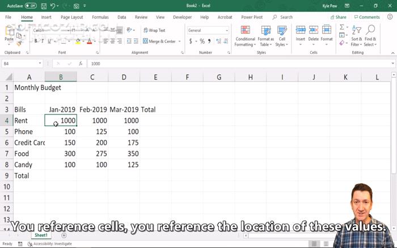Open Cell Styles gallery

281,36
